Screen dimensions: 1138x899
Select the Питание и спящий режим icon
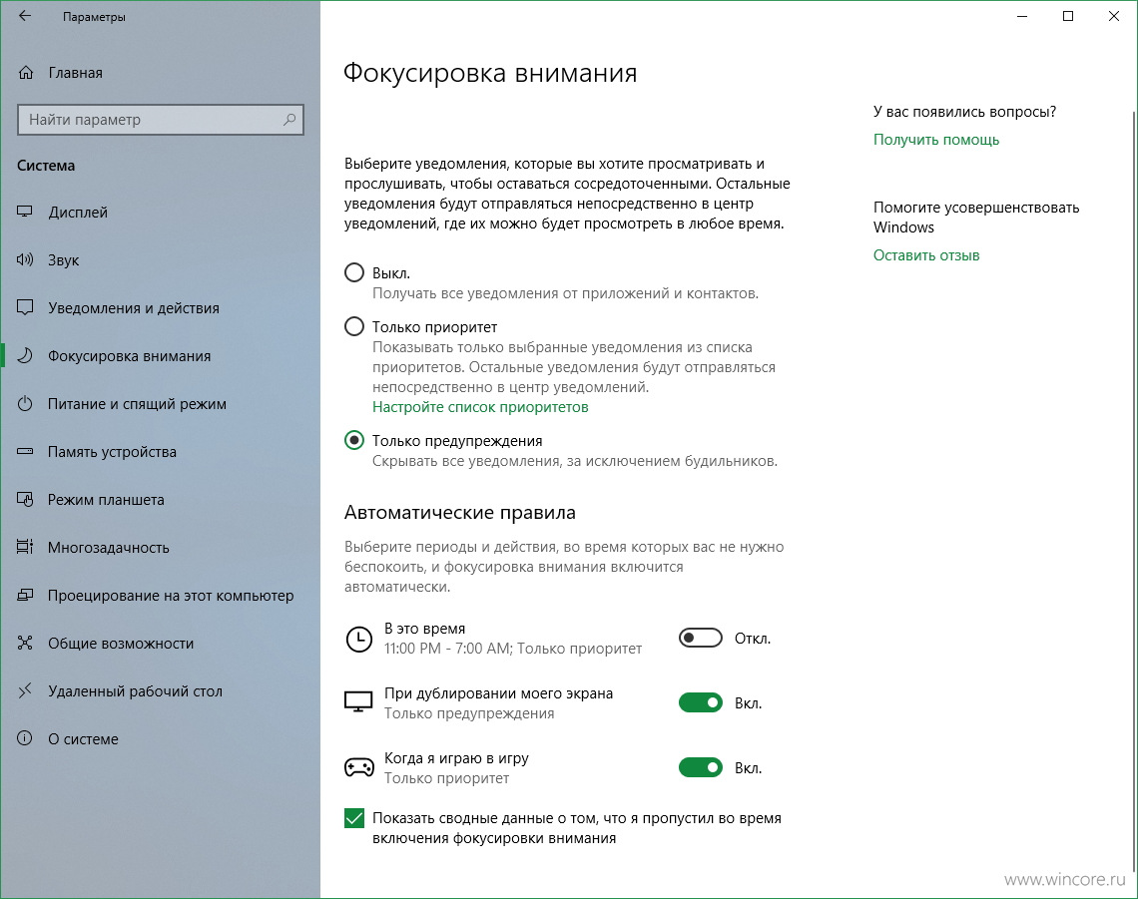25,403
